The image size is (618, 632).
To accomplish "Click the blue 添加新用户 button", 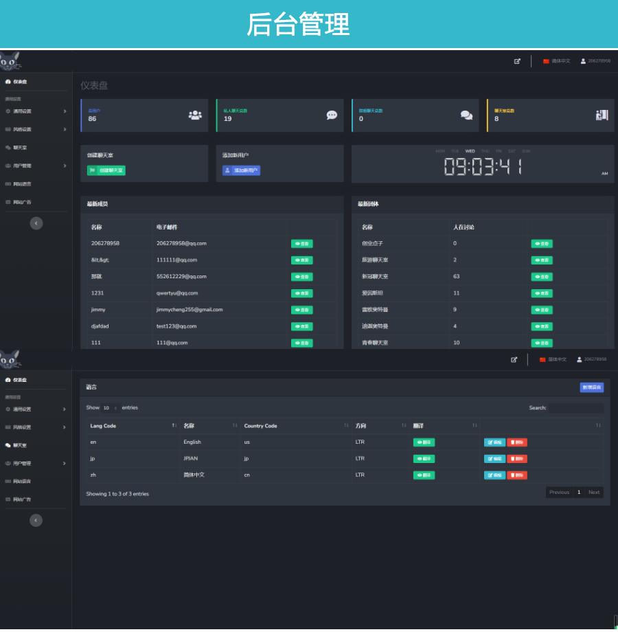I will click(x=241, y=170).
